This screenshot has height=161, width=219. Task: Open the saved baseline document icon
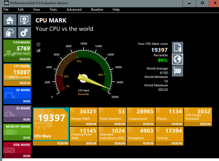(x=177, y=47)
